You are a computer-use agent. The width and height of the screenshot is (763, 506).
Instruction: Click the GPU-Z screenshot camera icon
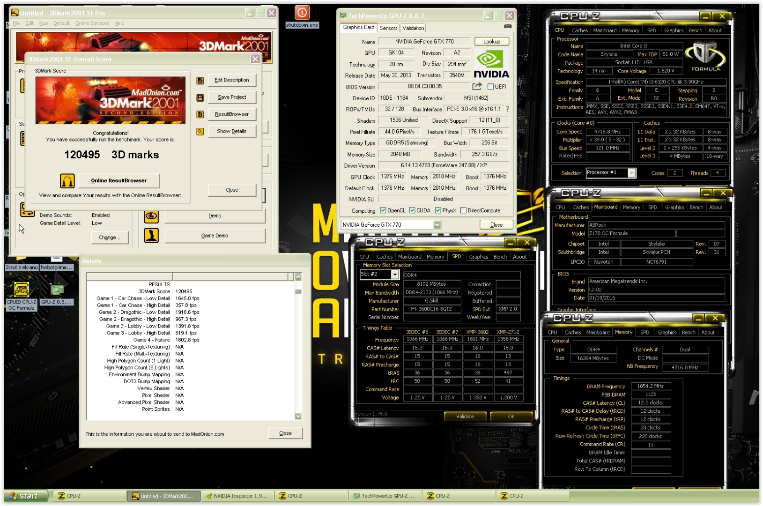pos(507,26)
